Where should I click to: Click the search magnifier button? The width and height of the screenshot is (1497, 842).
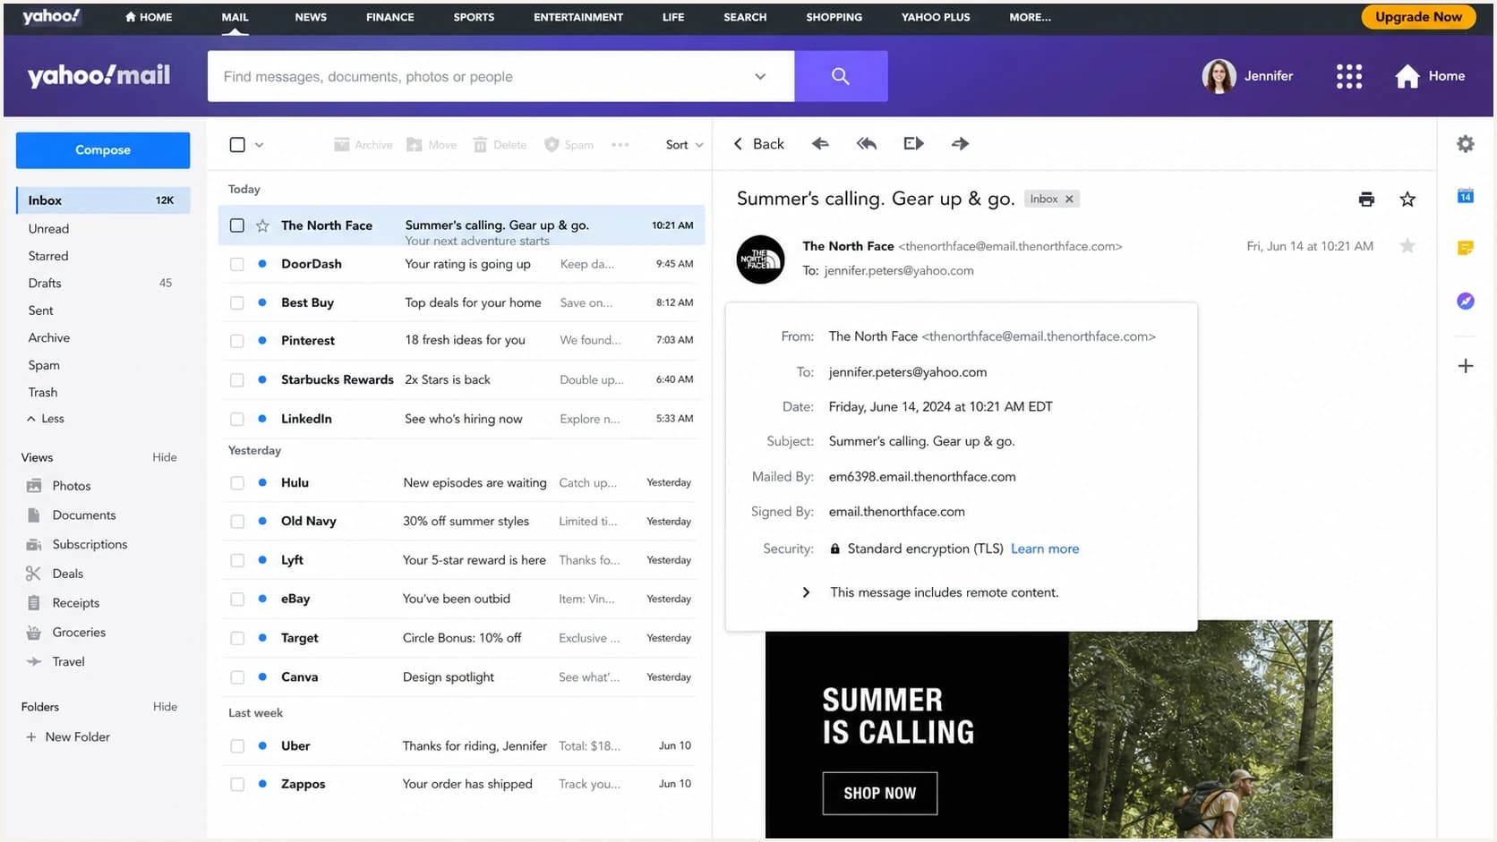(x=840, y=76)
